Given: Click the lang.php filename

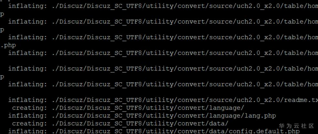Looking at the screenshot, I should pyautogui.click(x=260, y=115).
